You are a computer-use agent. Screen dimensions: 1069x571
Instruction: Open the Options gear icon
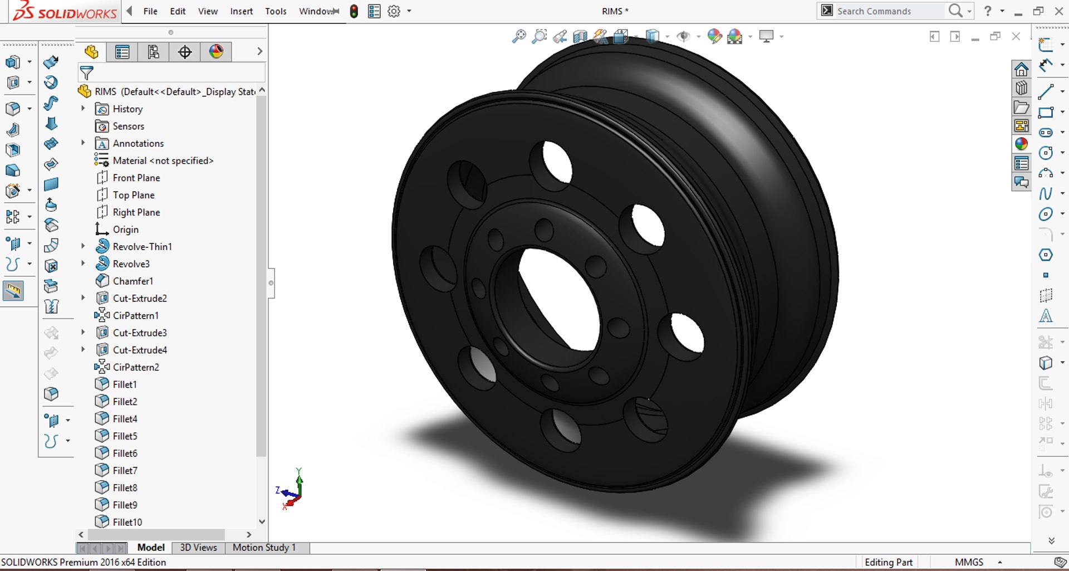click(394, 11)
